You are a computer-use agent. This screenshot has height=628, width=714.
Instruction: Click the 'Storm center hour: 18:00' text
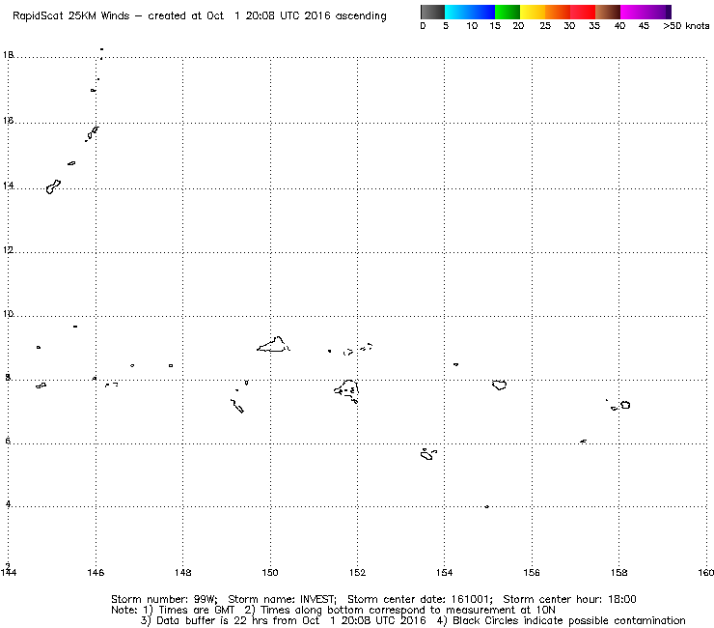(x=569, y=599)
